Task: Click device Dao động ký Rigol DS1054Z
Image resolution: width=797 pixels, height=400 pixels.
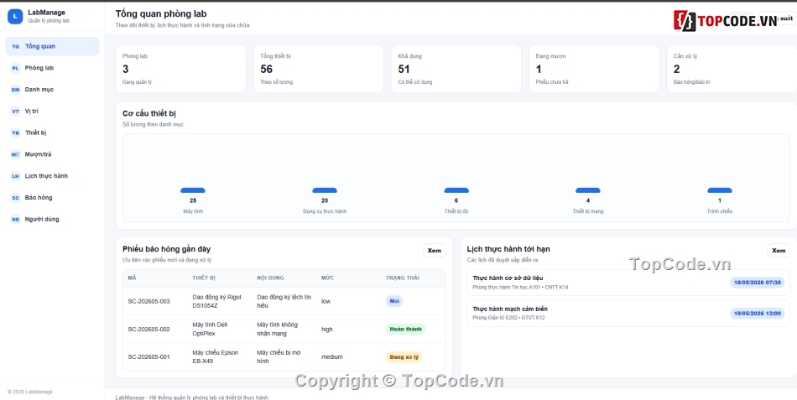Action: (217, 301)
